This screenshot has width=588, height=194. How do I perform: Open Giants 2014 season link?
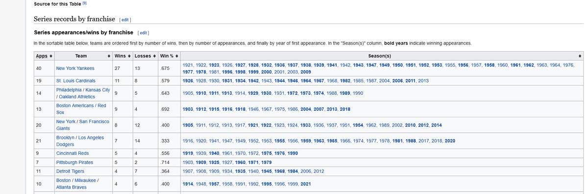coord(436,125)
